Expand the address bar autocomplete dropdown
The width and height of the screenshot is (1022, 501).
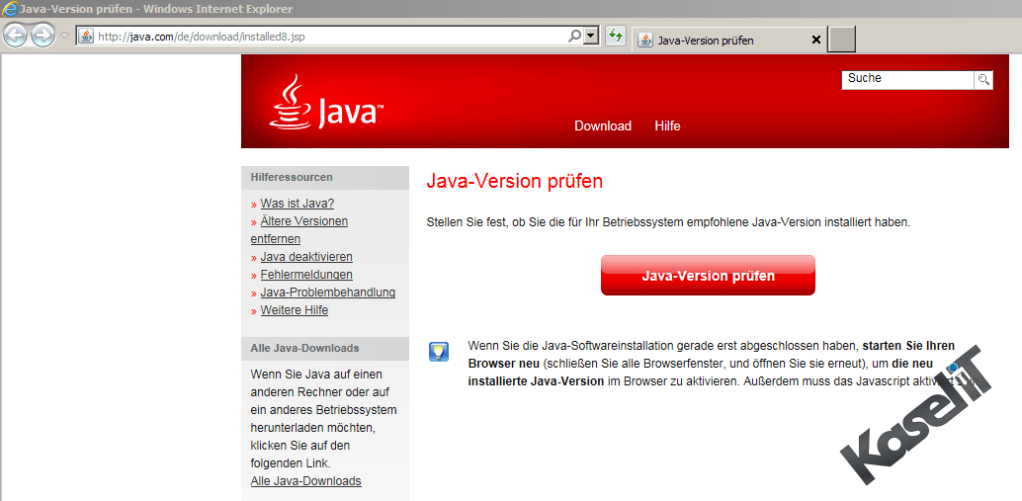591,37
